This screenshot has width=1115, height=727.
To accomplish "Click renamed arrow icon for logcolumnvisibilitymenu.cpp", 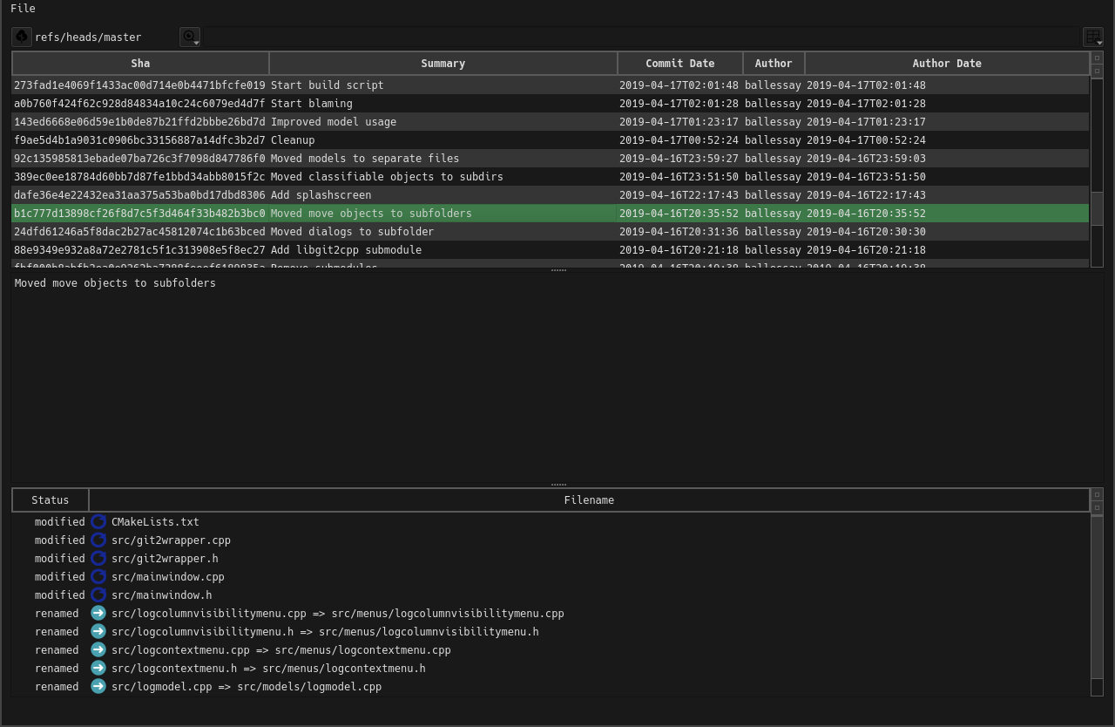I will (x=98, y=614).
